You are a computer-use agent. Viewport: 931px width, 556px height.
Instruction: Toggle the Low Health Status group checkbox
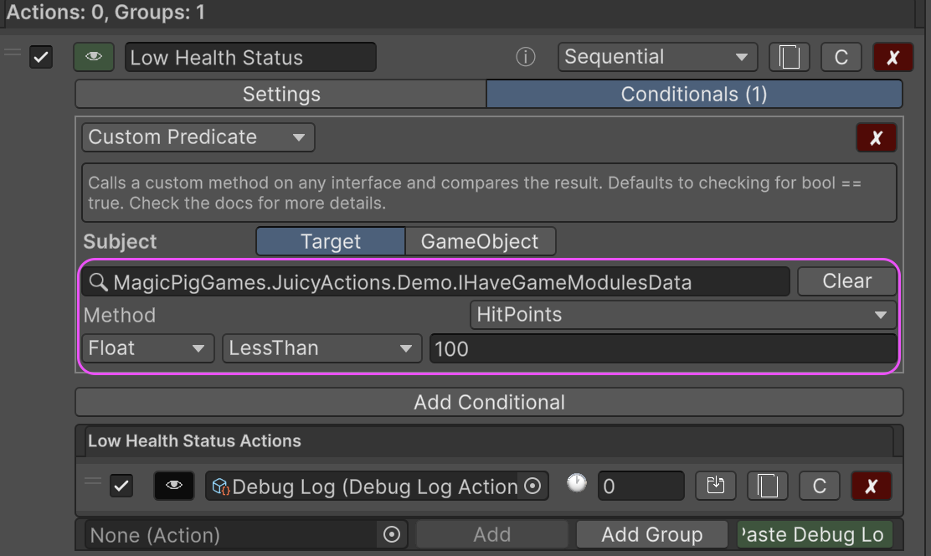coord(41,57)
